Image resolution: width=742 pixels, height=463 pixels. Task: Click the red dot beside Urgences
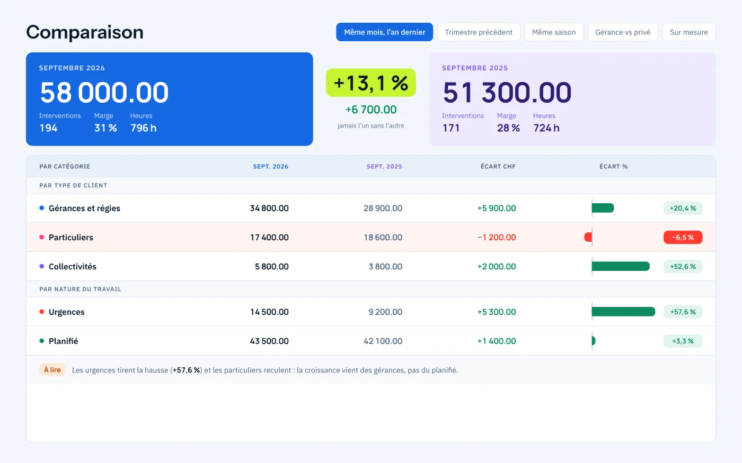[x=42, y=312]
